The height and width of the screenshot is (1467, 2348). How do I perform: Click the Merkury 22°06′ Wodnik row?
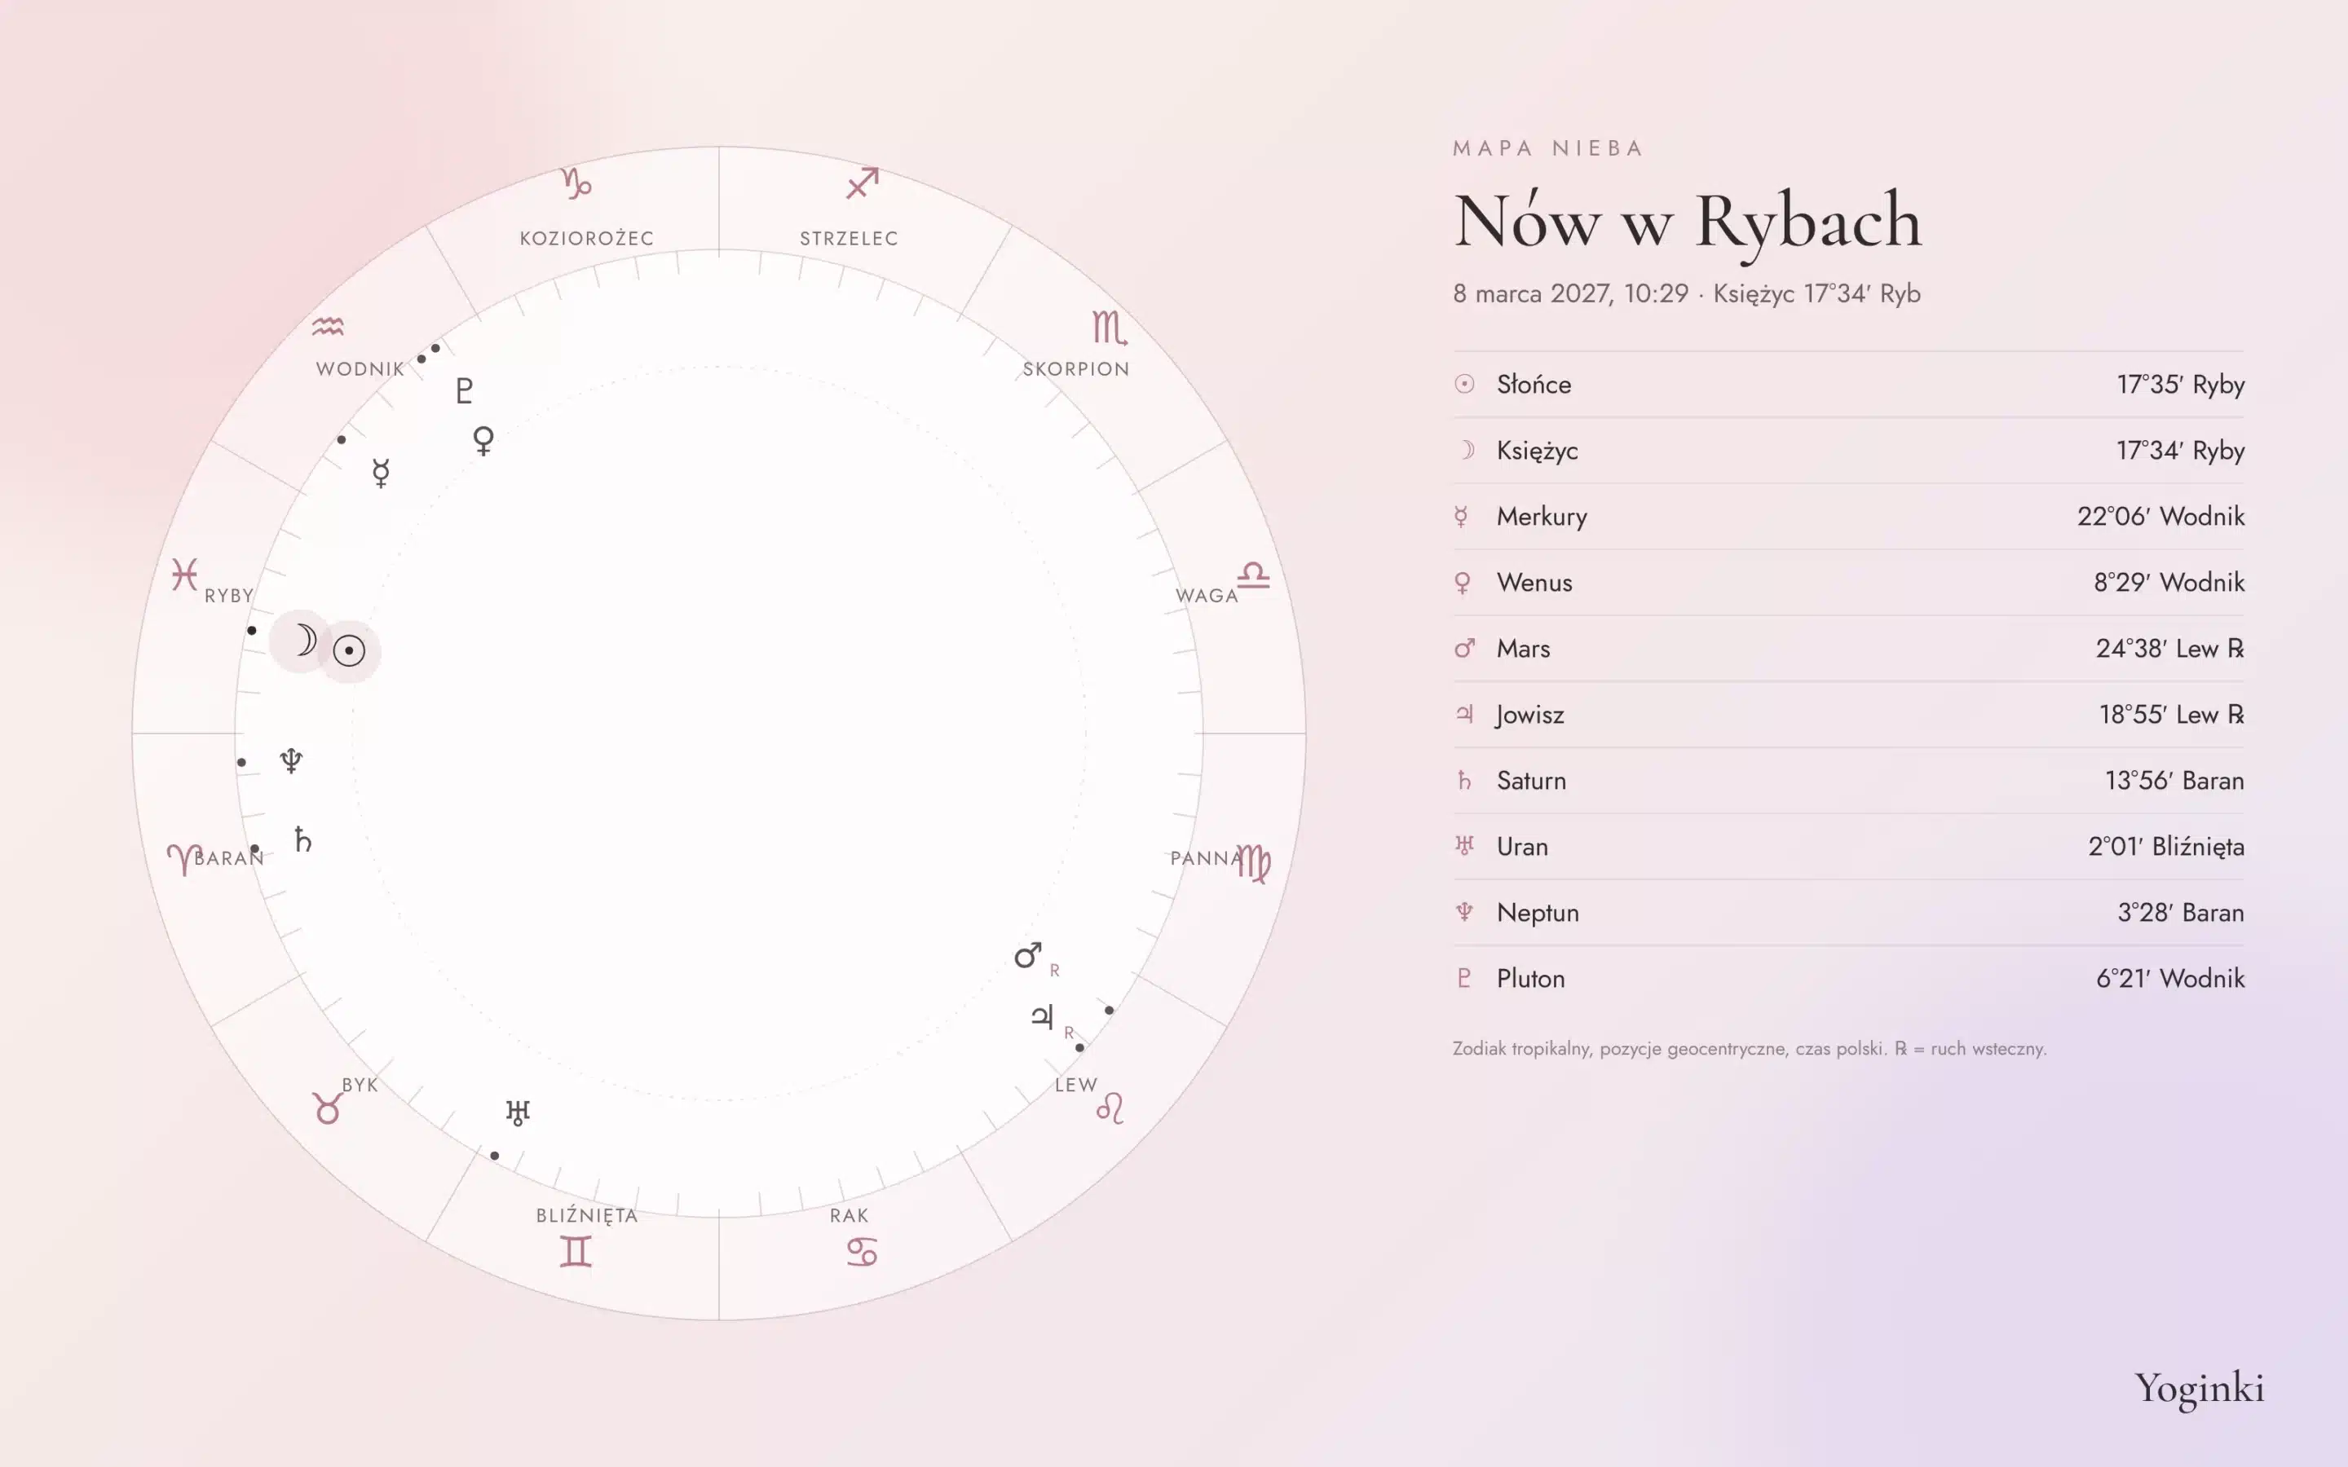[x=1848, y=516]
